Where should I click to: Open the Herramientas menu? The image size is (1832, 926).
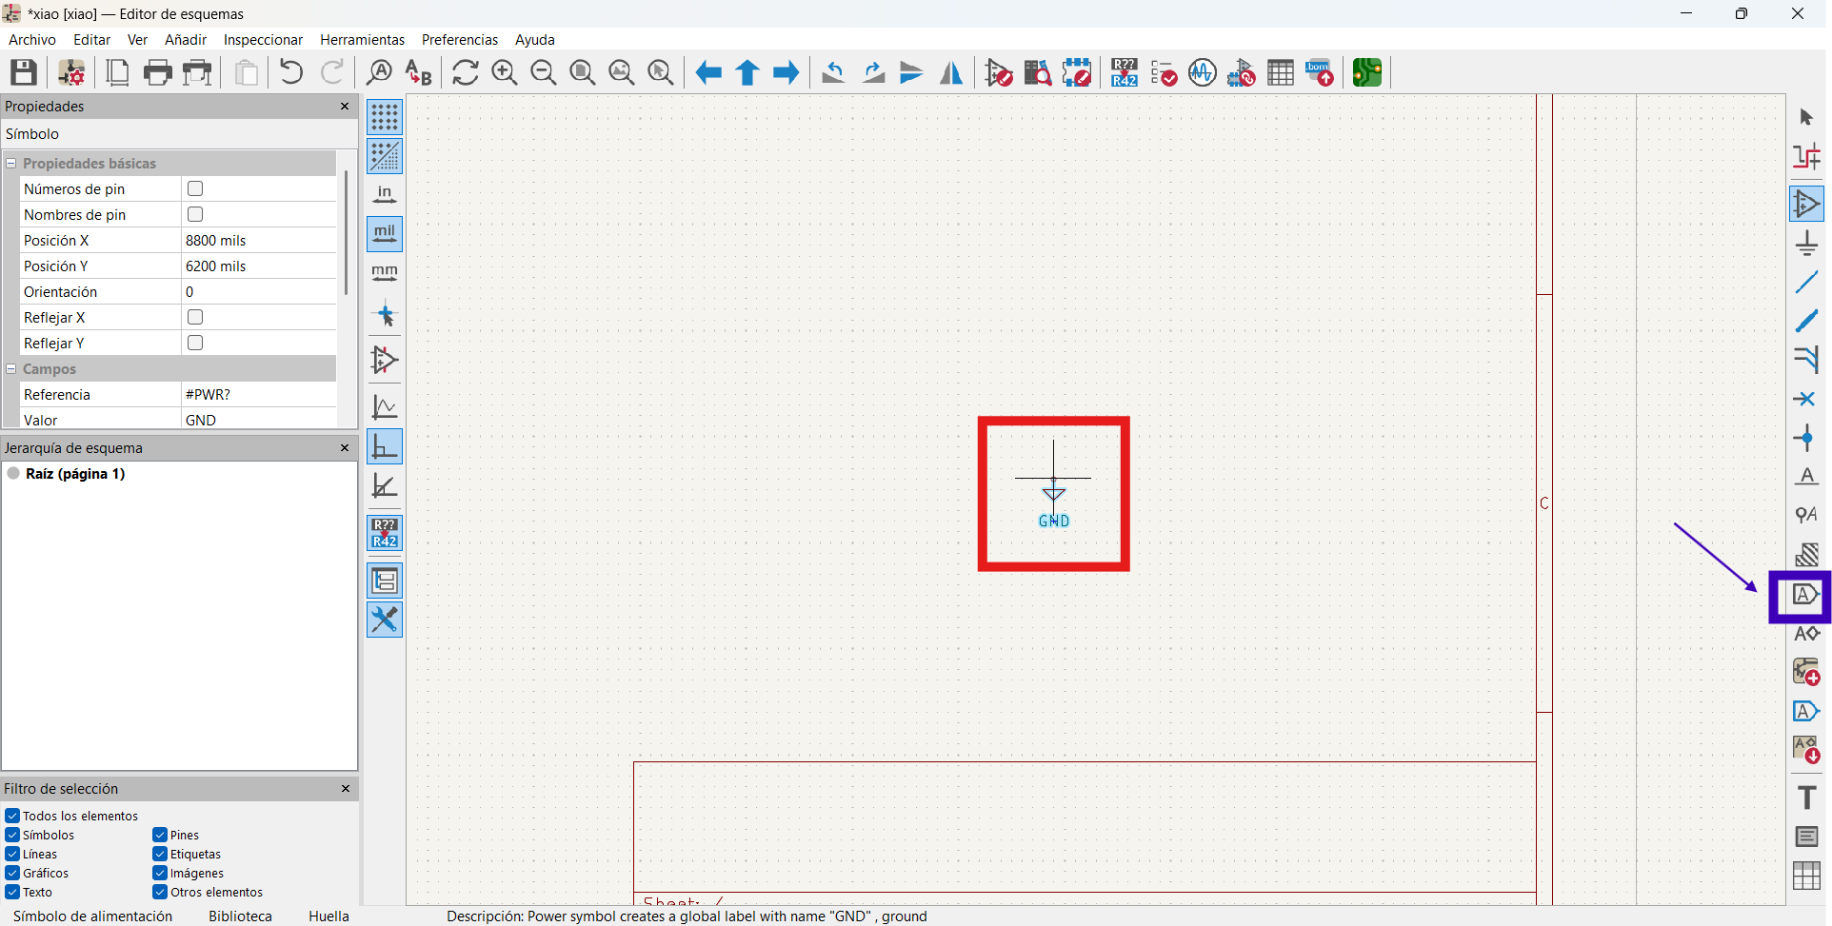(x=363, y=40)
